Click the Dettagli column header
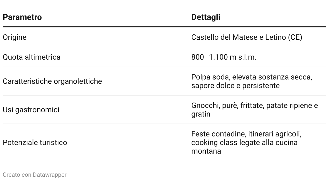The width and height of the screenshot is (329, 181). [206, 17]
